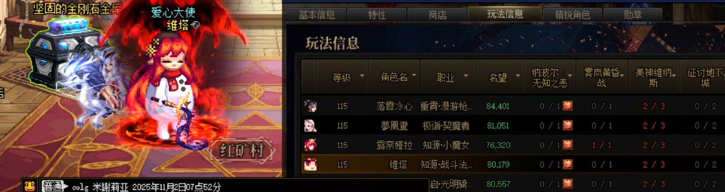Open the diamond vault chest
The image size is (725, 192).
(x=59, y=52)
